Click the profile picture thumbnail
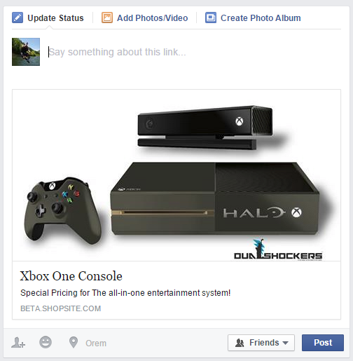This screenshot has height=361, width=353. [x=26, y=52]
